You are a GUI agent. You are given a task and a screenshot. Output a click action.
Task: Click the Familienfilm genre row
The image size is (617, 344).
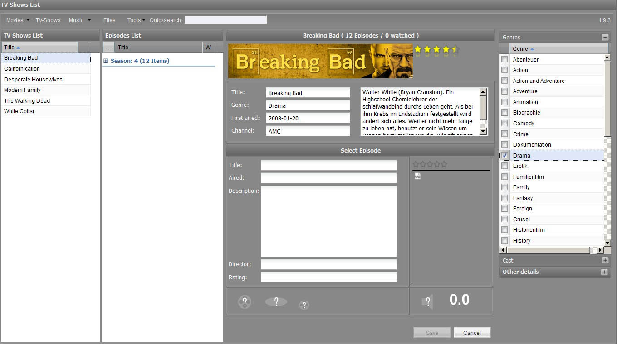(x=552, y=177)
